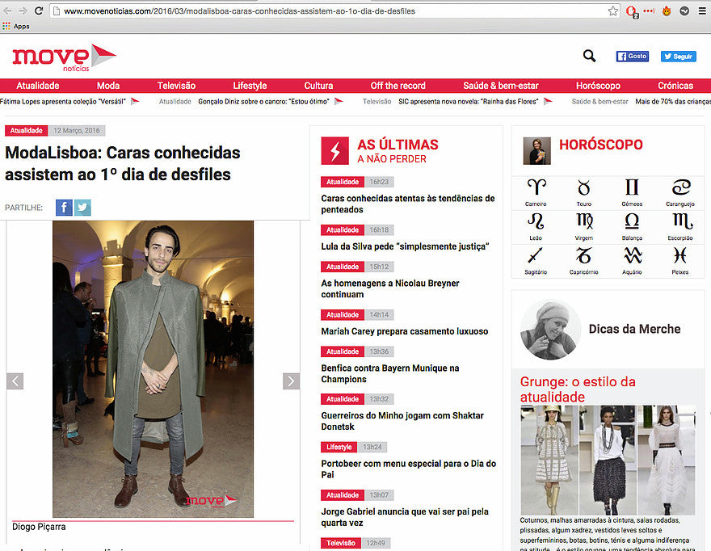Click the Lifestyle tag at 13h24
Screen dimensions: 711x551
click(x=339, y=447)
